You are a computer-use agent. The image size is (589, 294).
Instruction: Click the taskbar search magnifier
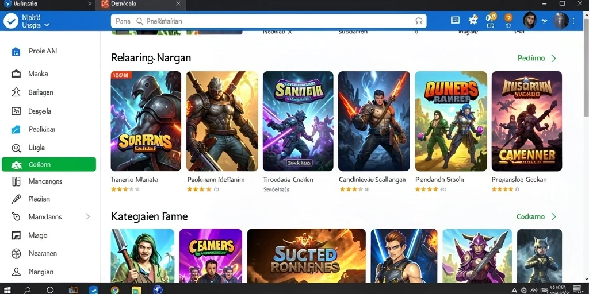click(x=28, y=290)
